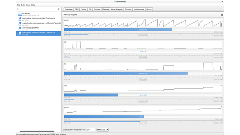The image size is (240, 135).
Task: Click the sidebar horizontal scrollbar
Action: pyautogui.click(x=37, y=131)
